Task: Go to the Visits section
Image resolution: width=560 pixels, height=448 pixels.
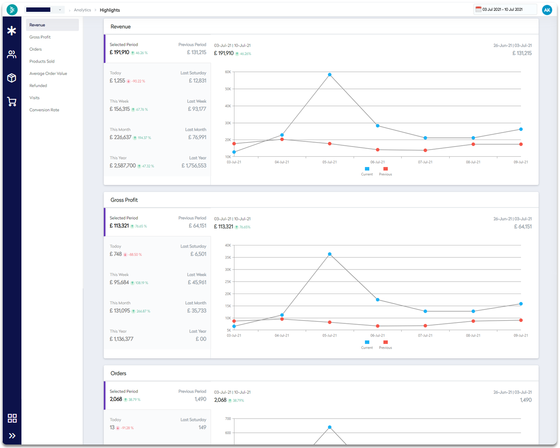Action: tap(35, 98)
